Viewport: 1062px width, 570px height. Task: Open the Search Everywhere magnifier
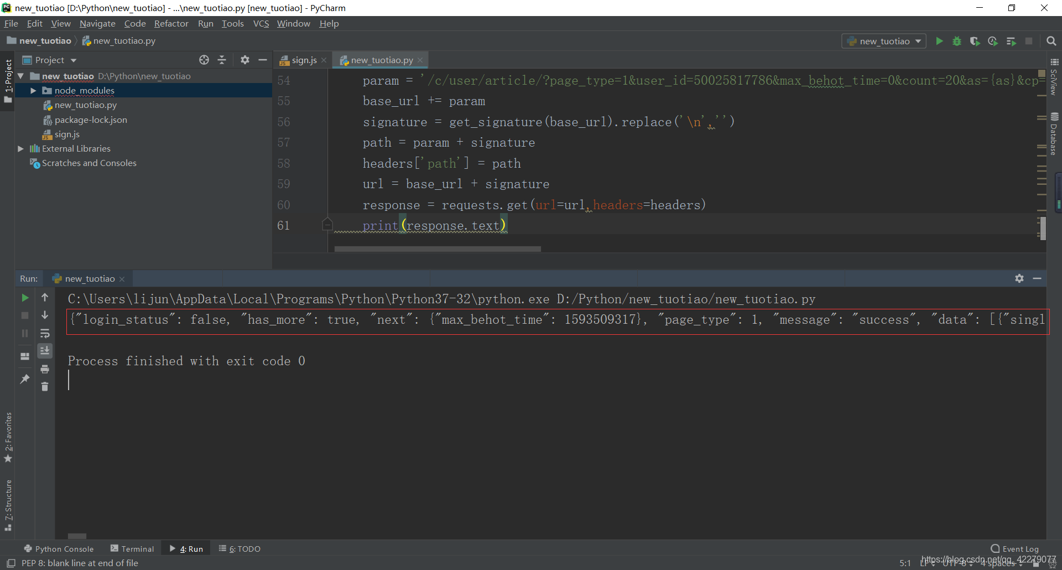coord(1051,41)
